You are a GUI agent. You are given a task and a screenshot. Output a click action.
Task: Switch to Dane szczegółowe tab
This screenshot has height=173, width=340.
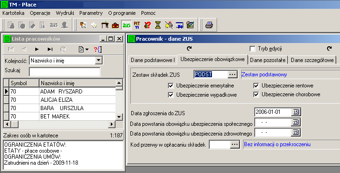[x=312, y=60]
